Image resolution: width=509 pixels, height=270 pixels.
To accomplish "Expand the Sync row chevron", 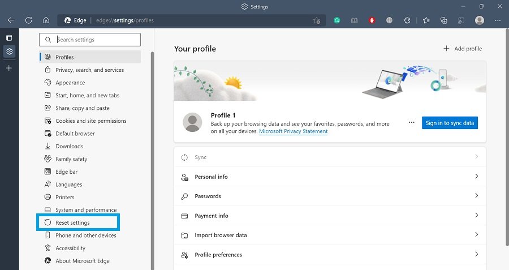I will coord(477,157).
